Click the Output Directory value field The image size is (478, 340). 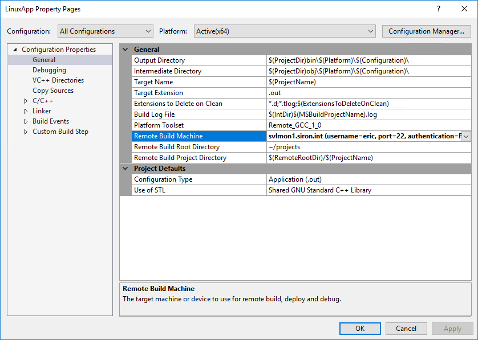[x=368, y=60]
